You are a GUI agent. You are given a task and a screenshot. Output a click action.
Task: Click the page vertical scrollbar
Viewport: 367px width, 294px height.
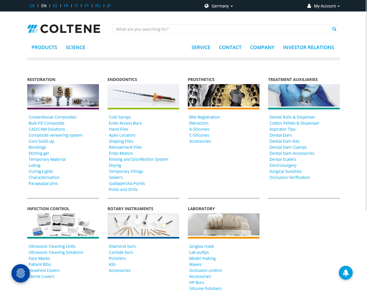[x=366, y=105]
